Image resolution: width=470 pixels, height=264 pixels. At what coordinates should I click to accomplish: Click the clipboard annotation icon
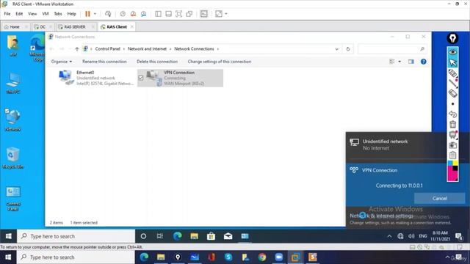point(452,155)
